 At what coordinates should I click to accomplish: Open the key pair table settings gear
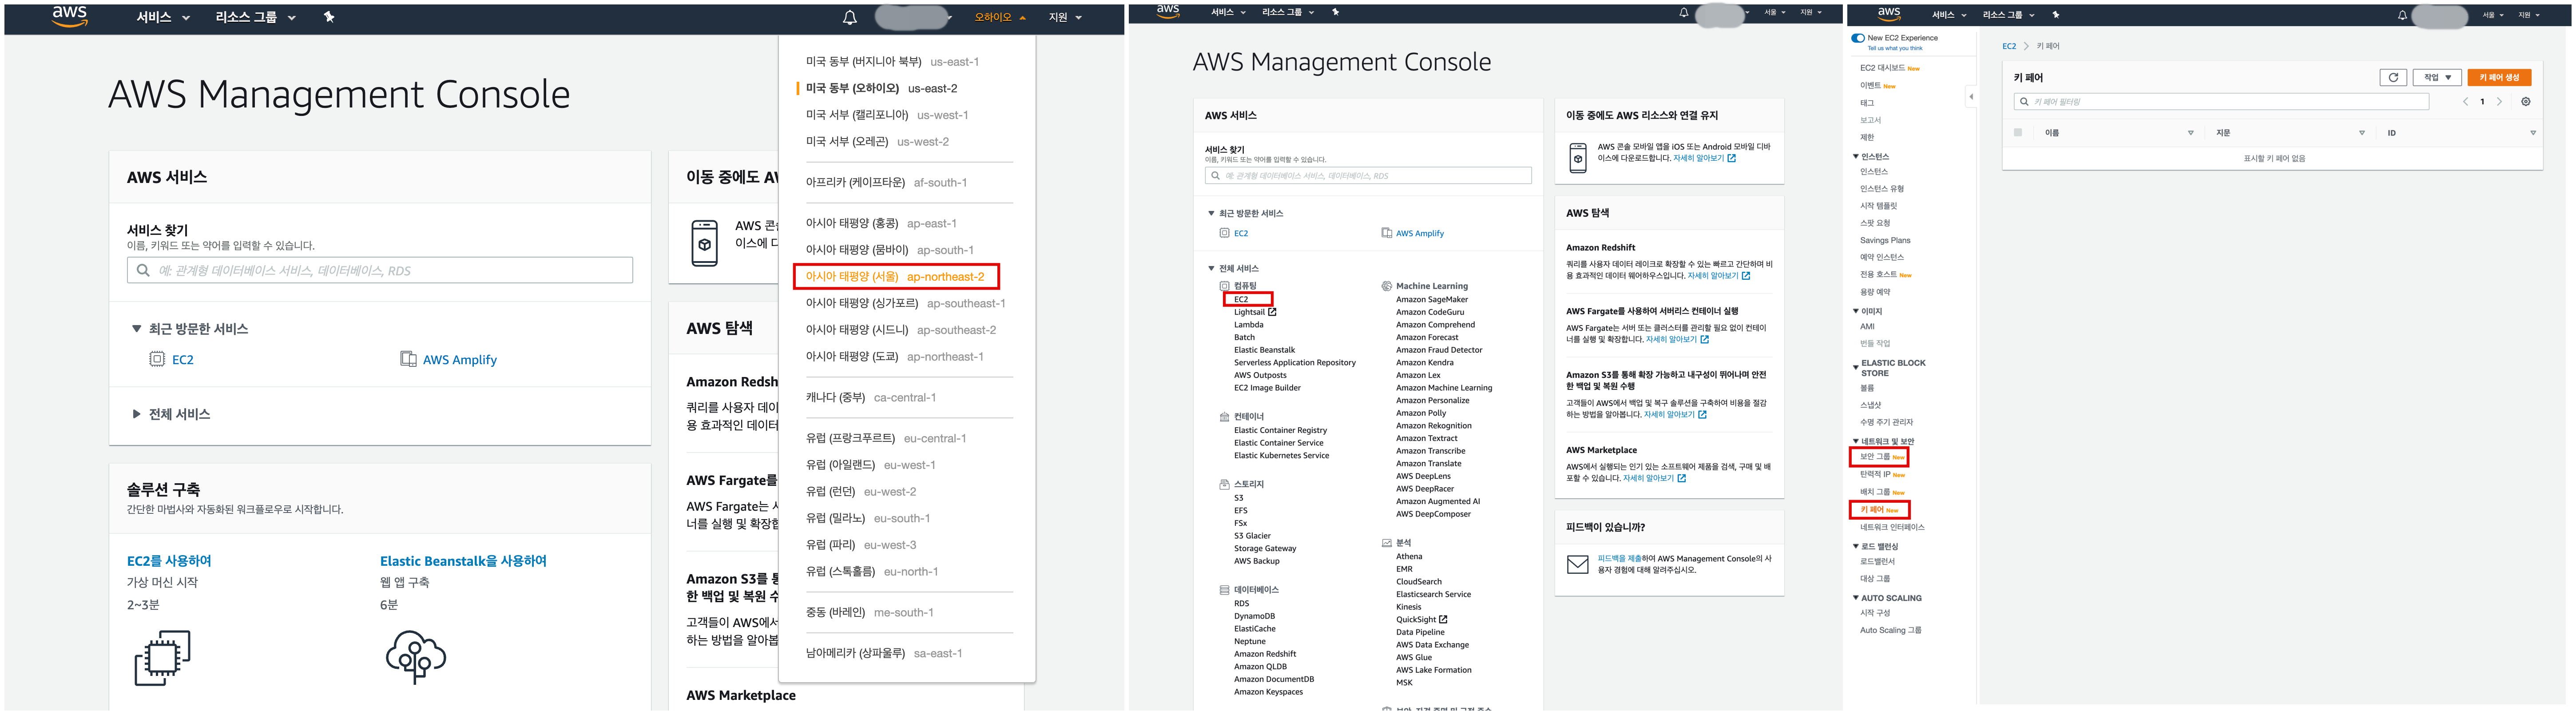tap(2525, 102)
